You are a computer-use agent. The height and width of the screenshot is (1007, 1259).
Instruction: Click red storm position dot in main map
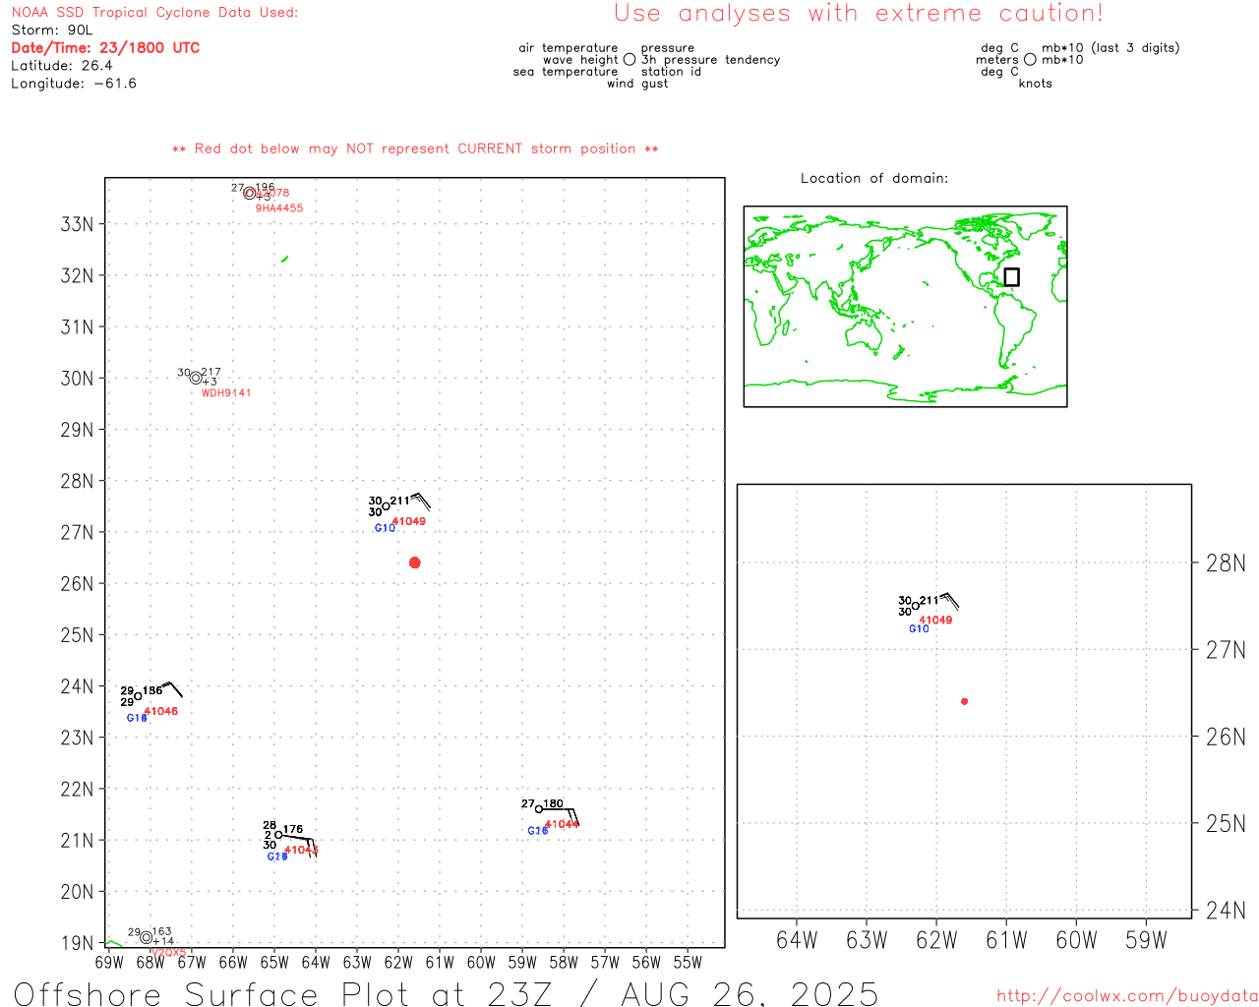tap(414, 563)
